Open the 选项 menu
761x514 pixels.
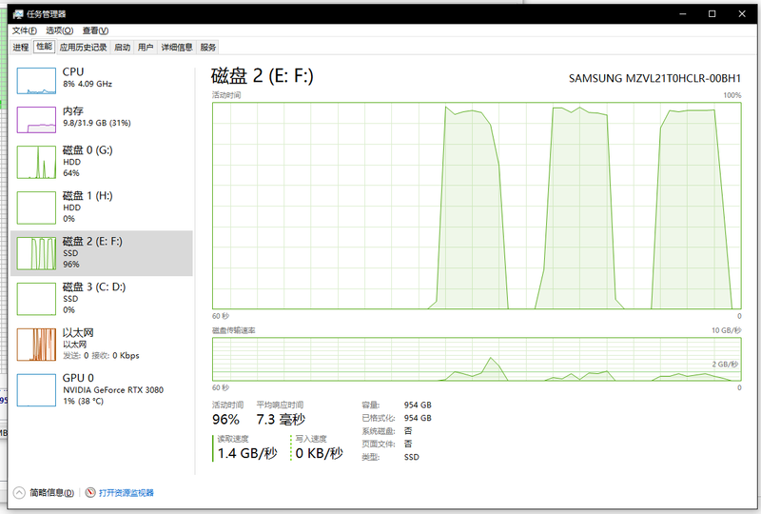point(59,30)
